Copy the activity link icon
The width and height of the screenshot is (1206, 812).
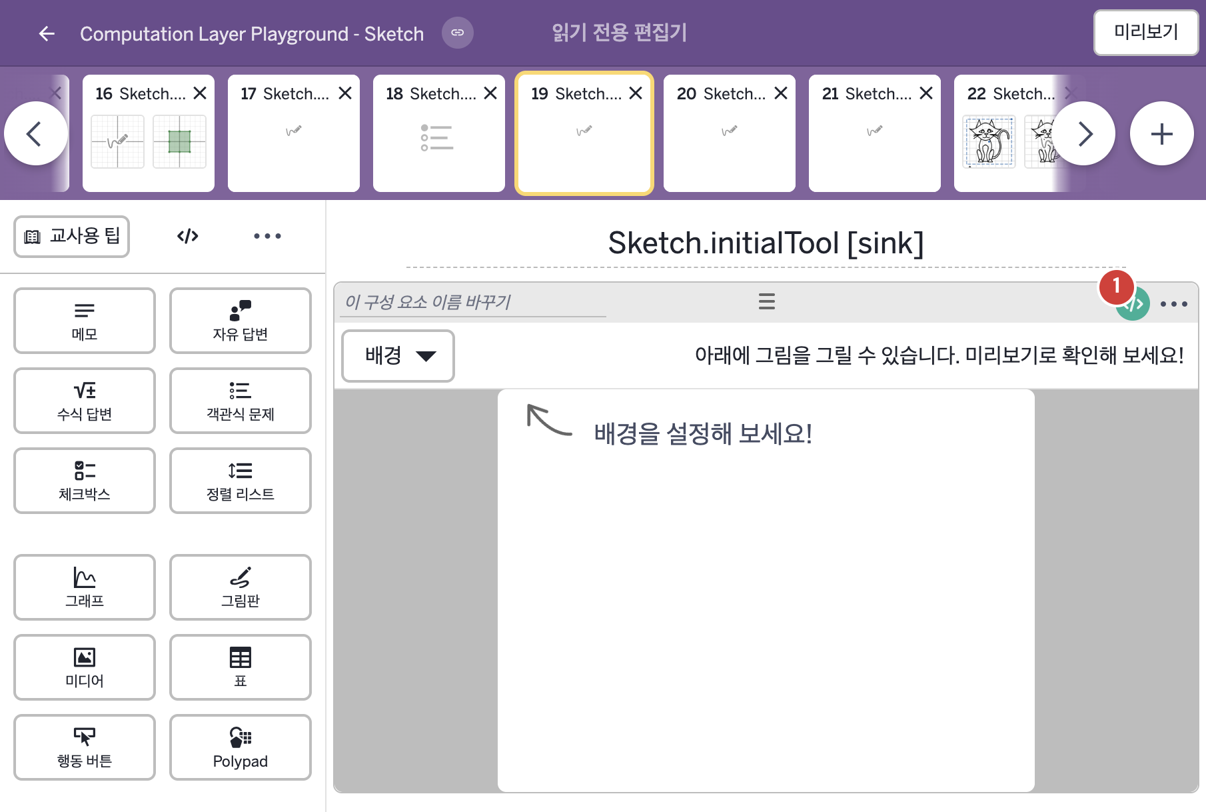pyautogui.click(x=458, y=33)
